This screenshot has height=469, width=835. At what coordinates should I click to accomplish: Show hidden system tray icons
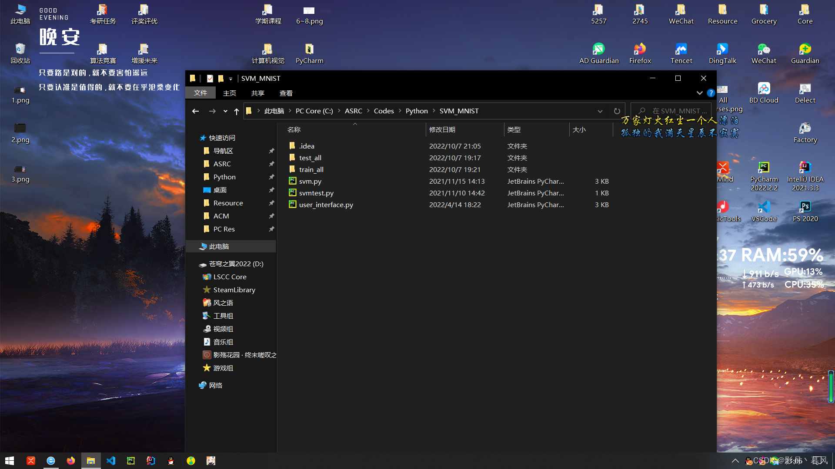click(x=735, y=461)
